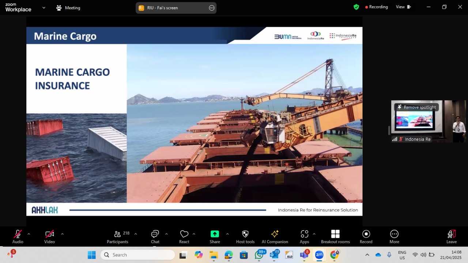The image size is (468, 263).
Task: Click Remove spotlight on video tile
Action: coord(416,107)
